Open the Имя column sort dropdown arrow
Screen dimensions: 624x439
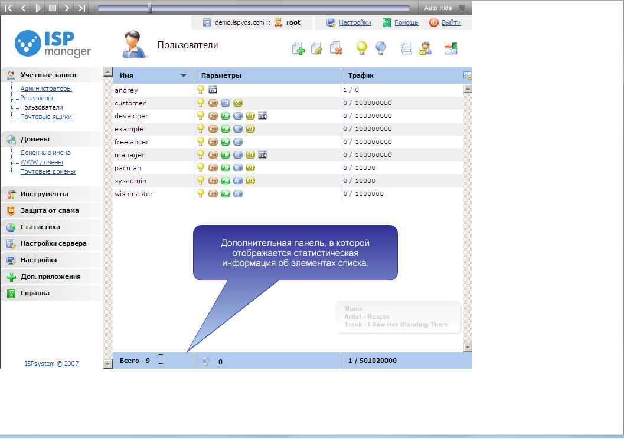[184, 76]
